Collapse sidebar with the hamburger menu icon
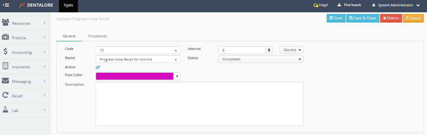427x135 pixels. click(6, 5)
